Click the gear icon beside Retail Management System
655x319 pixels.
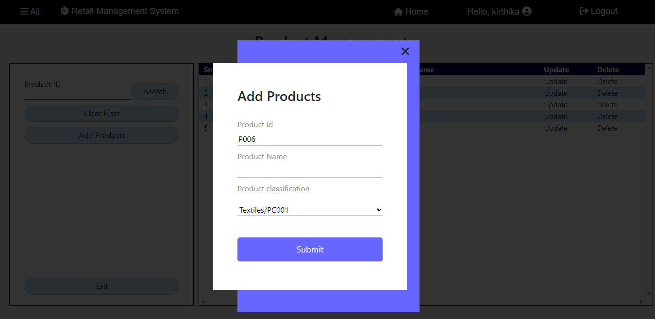65,10
